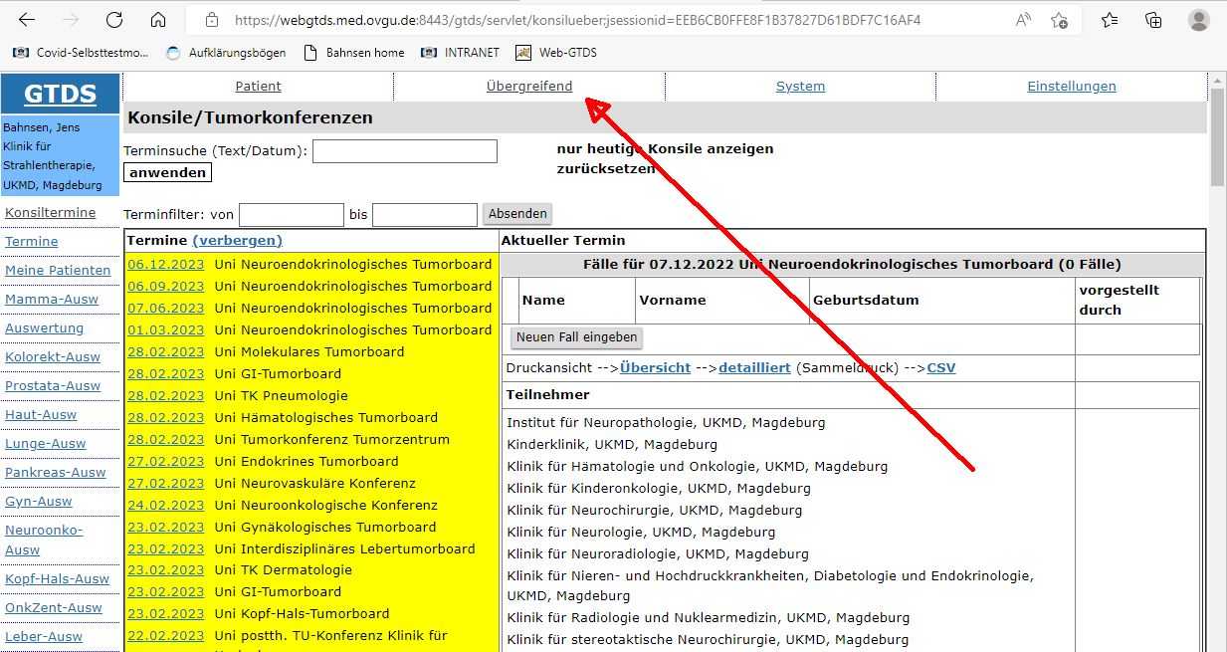Navigate back in the browser
This screenshot has width=1227, height=652.
[26, 19]
